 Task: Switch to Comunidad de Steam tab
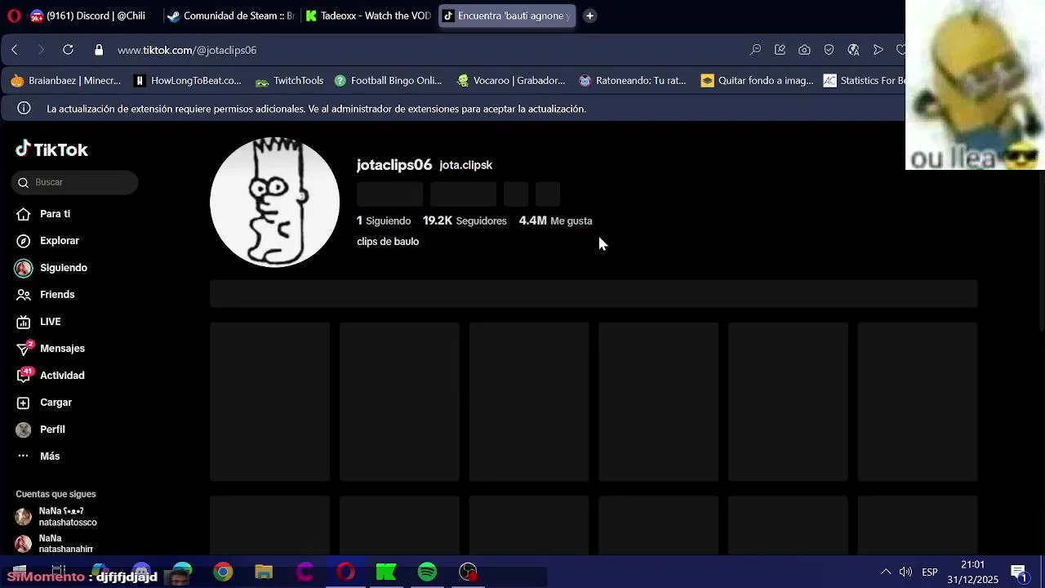point(230,16)
